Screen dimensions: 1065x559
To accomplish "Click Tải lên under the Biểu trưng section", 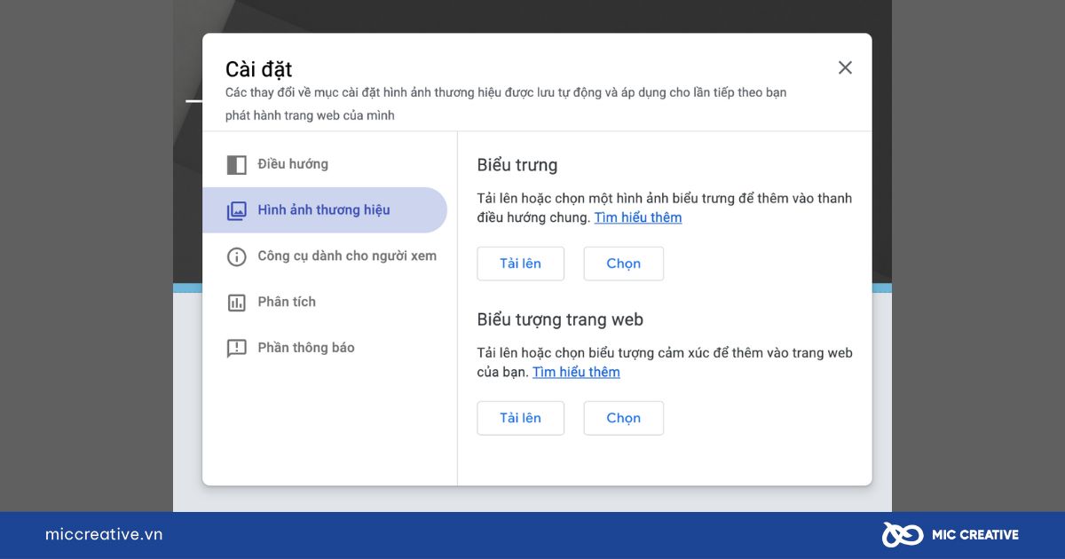I will [x=520, y=264].
